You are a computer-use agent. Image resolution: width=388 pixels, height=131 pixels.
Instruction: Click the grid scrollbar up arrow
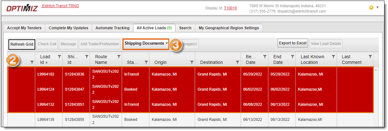tap(376, 70)
